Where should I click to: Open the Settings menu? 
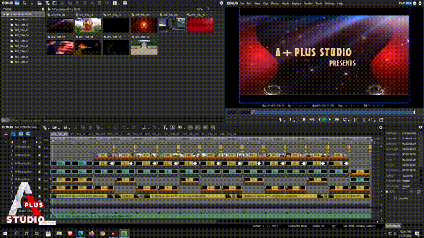329,3
